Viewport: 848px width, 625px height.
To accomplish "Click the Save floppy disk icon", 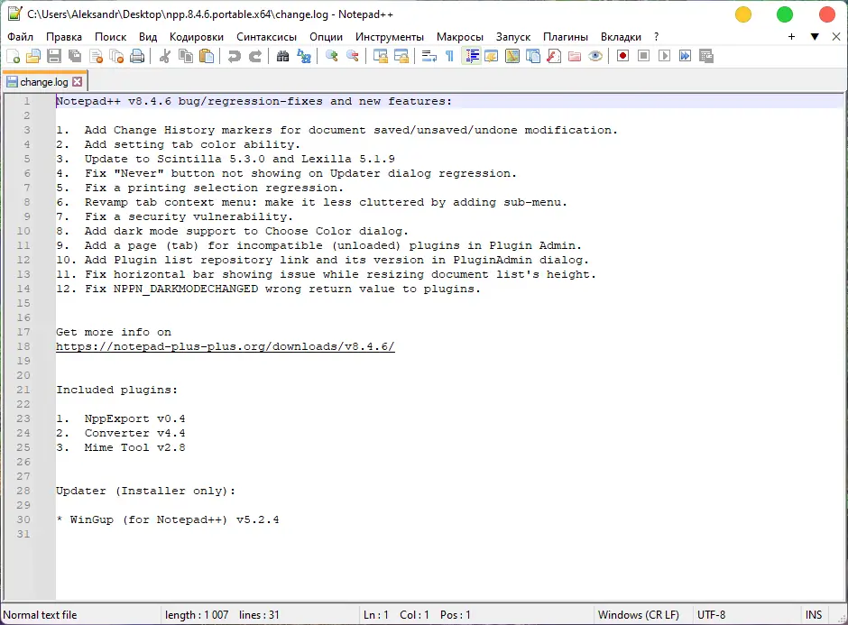I will tap(54, 56).
